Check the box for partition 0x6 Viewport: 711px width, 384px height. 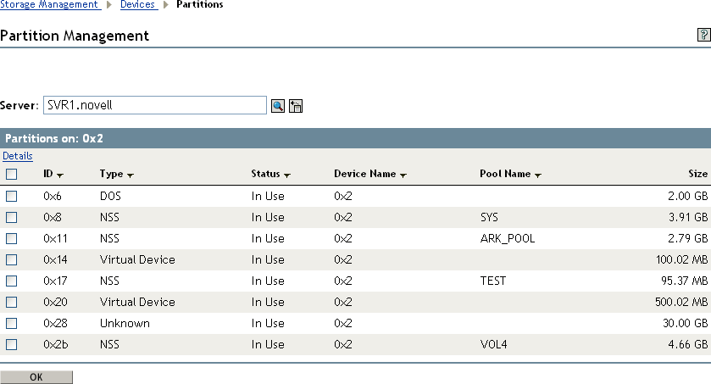pyautogui.click(x=11, y=196)
